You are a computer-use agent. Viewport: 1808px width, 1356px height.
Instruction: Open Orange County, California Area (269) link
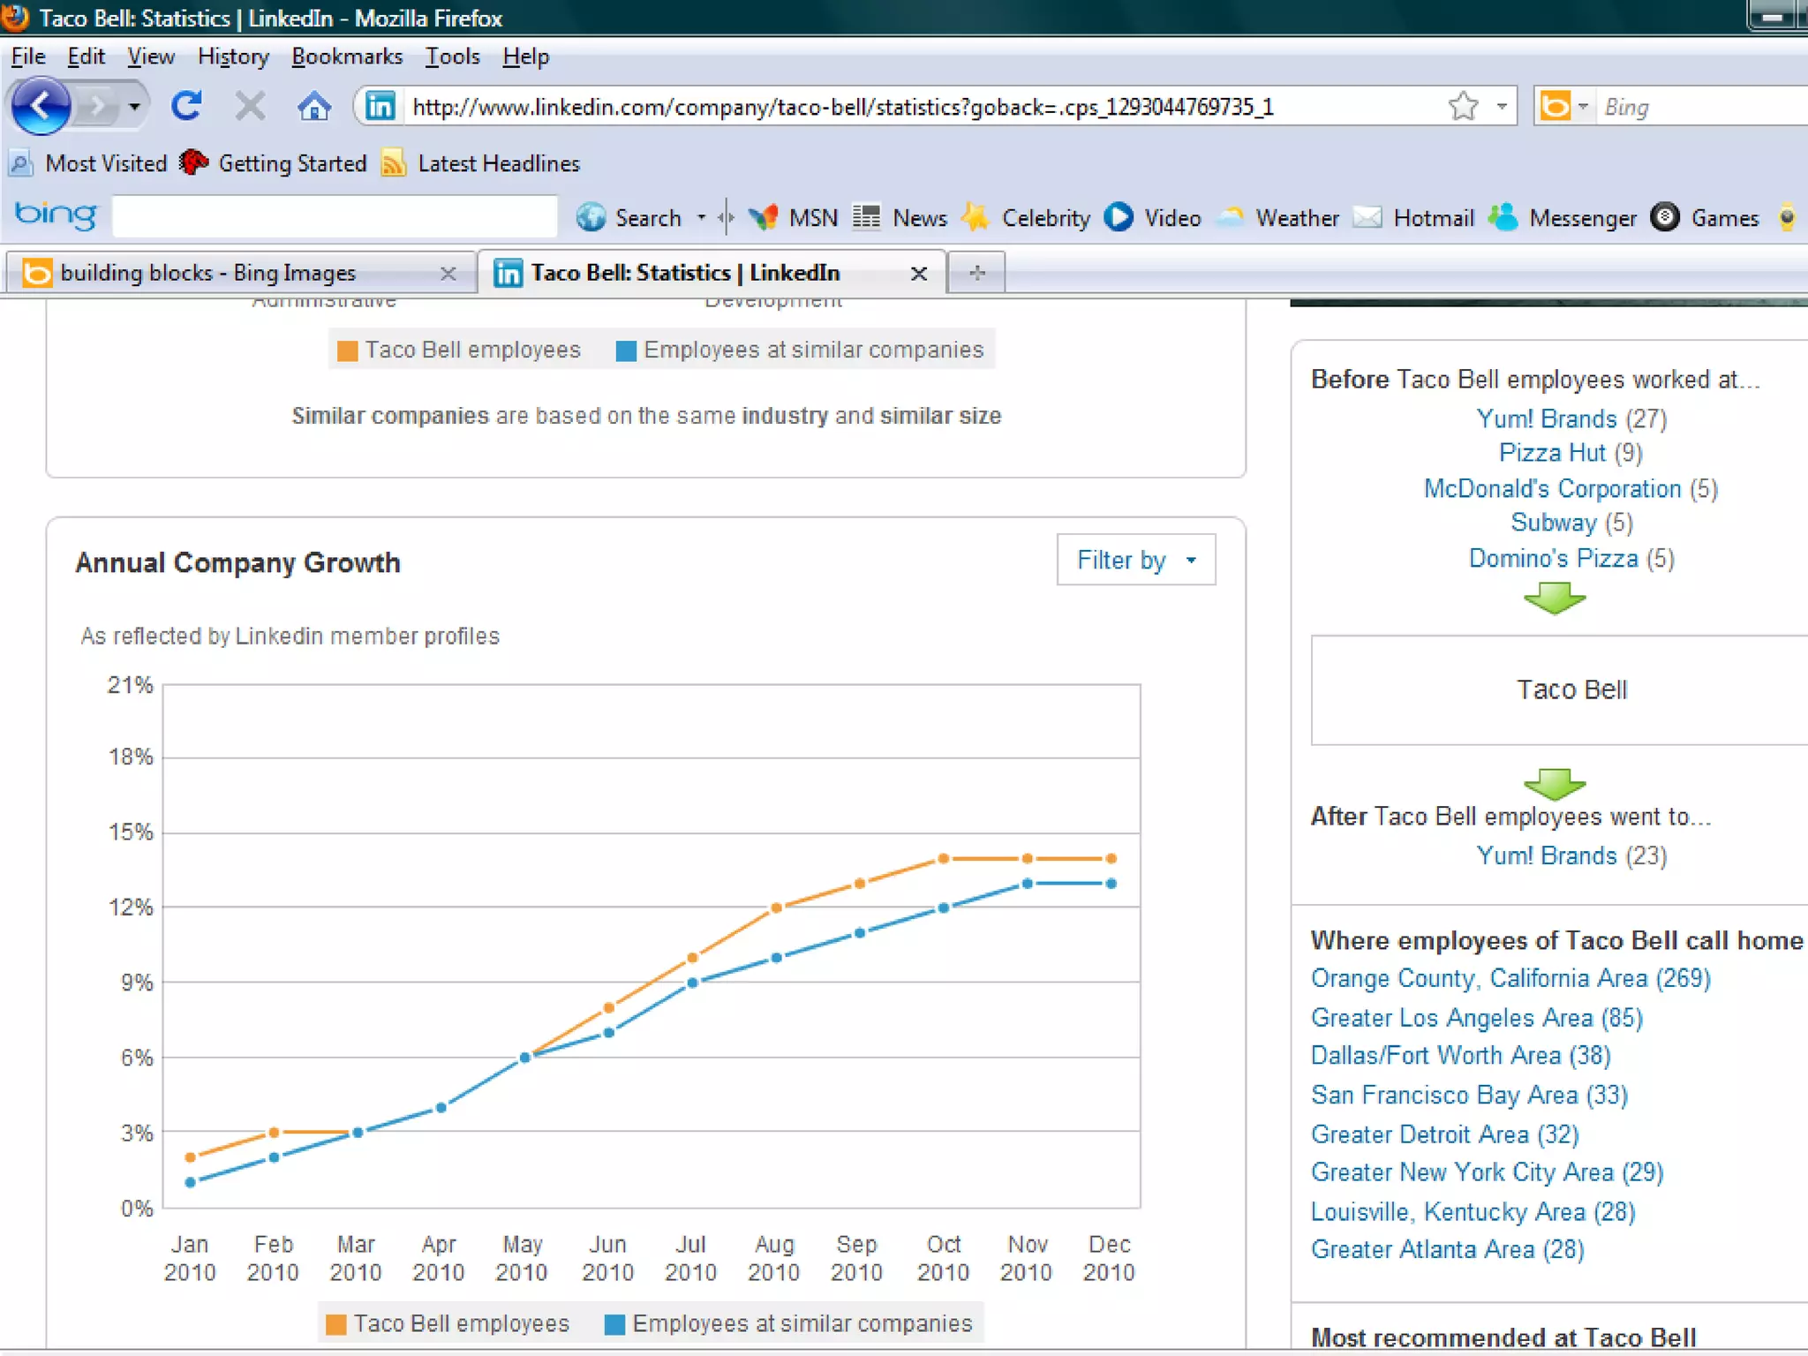pos(1510,978)
